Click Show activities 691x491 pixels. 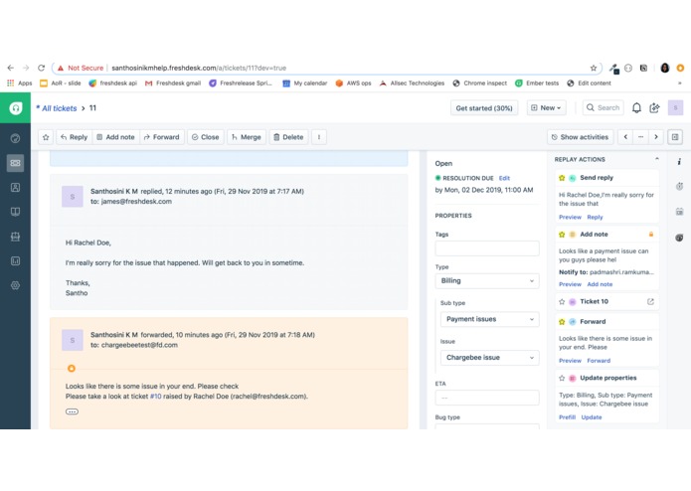point(580,137)
